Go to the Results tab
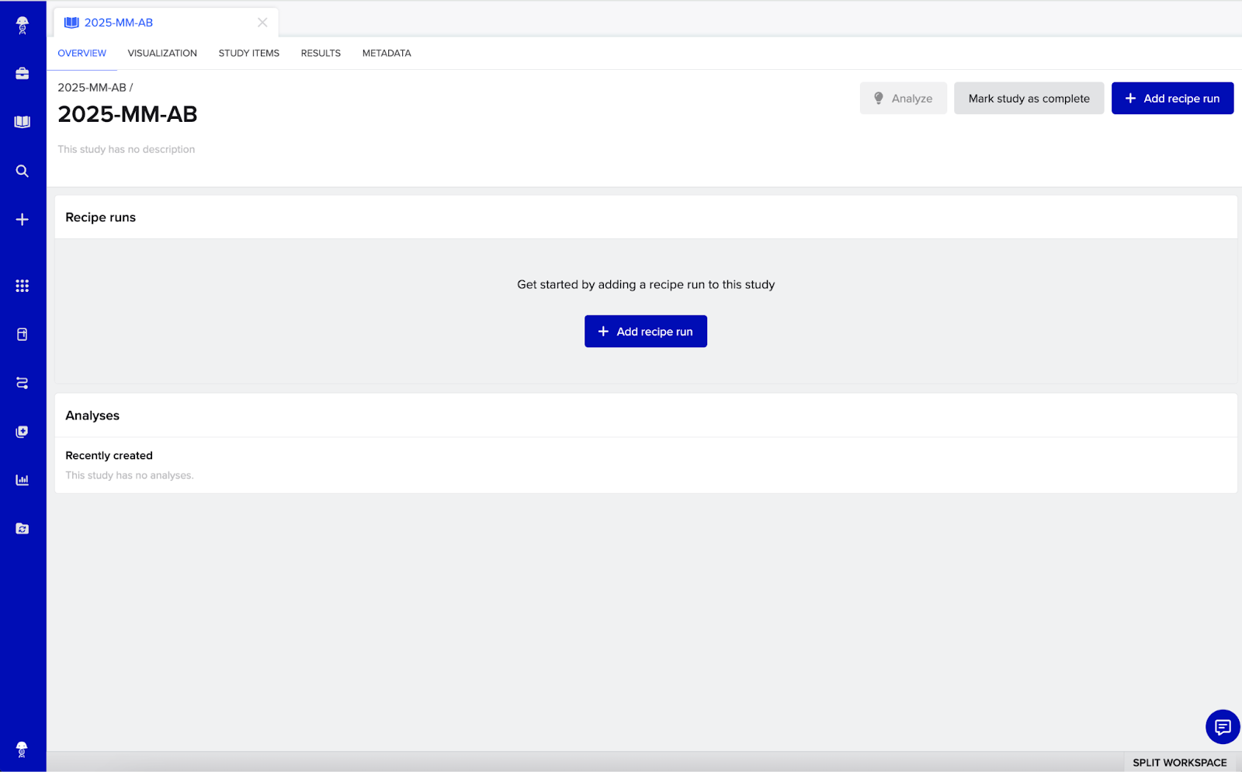The image size is (1242, 772). [321, 54]
